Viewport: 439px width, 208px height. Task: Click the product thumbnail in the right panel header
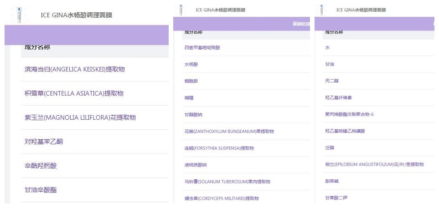pos(322,10)
